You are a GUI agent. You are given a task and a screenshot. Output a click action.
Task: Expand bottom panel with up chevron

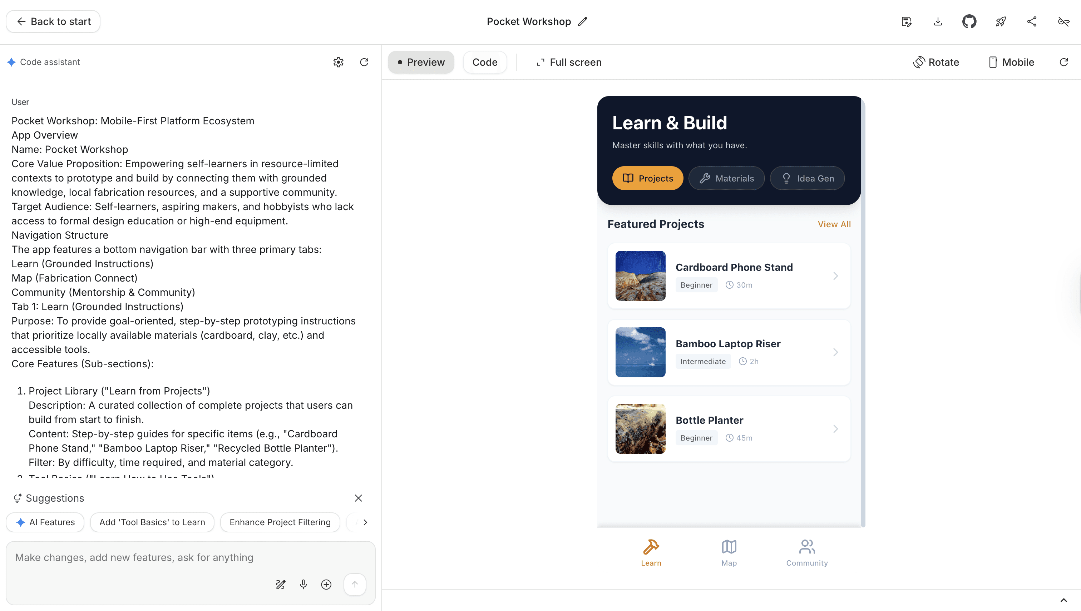tap(1063, 600)
